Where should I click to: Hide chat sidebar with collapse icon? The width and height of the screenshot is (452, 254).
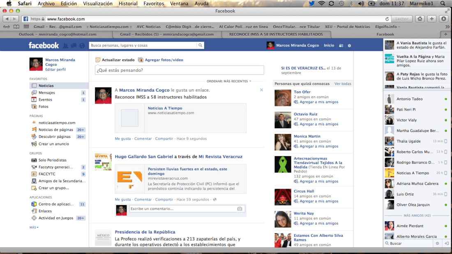[446, 243]
